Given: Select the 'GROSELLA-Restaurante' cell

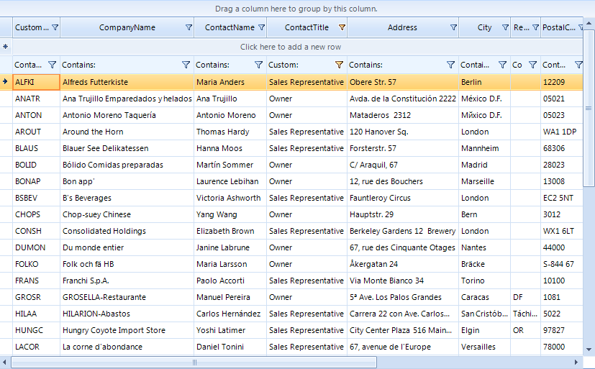Looking at the screenshot, I should pos(127,297).
